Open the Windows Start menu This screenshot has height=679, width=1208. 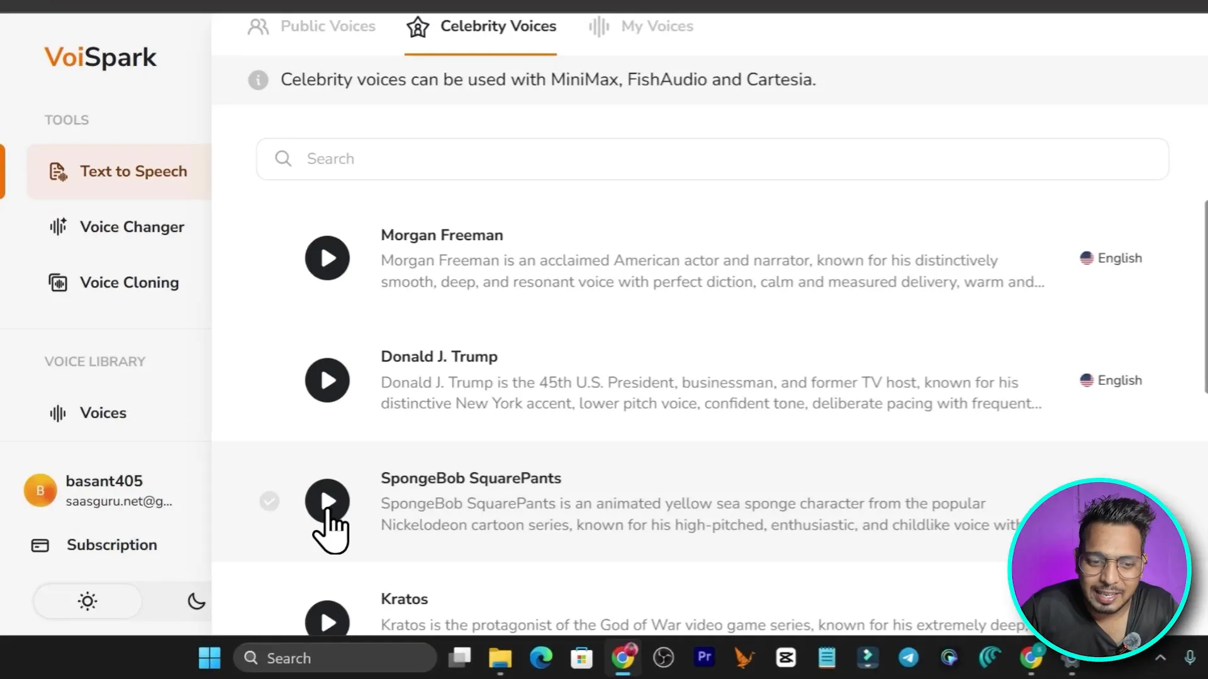point(210,658)
